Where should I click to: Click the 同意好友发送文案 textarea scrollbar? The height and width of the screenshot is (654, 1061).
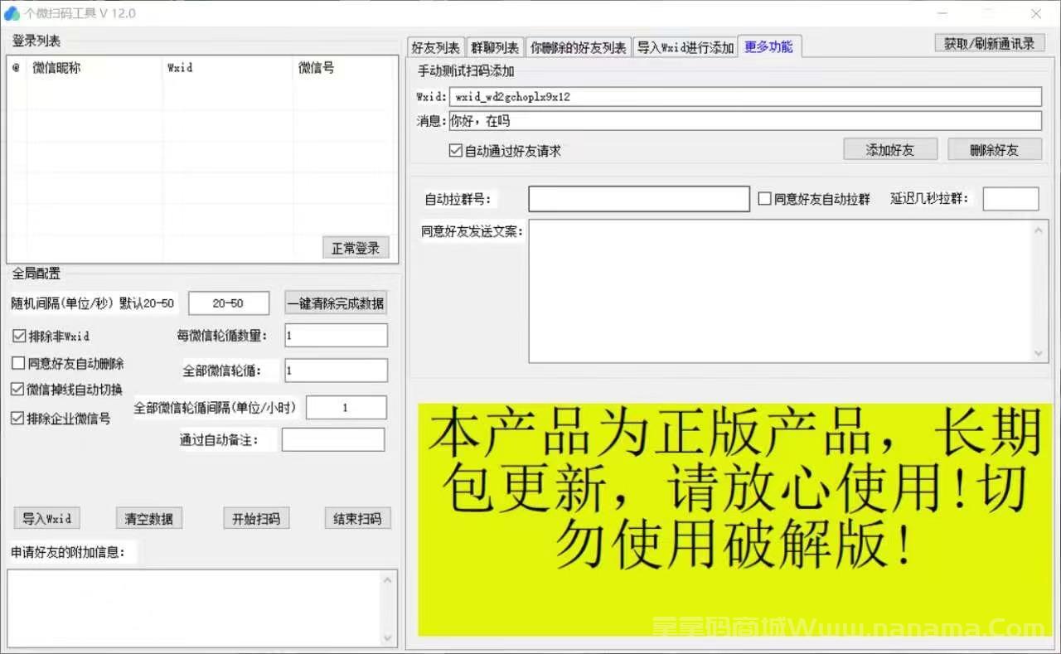(x=1039, y=290)
